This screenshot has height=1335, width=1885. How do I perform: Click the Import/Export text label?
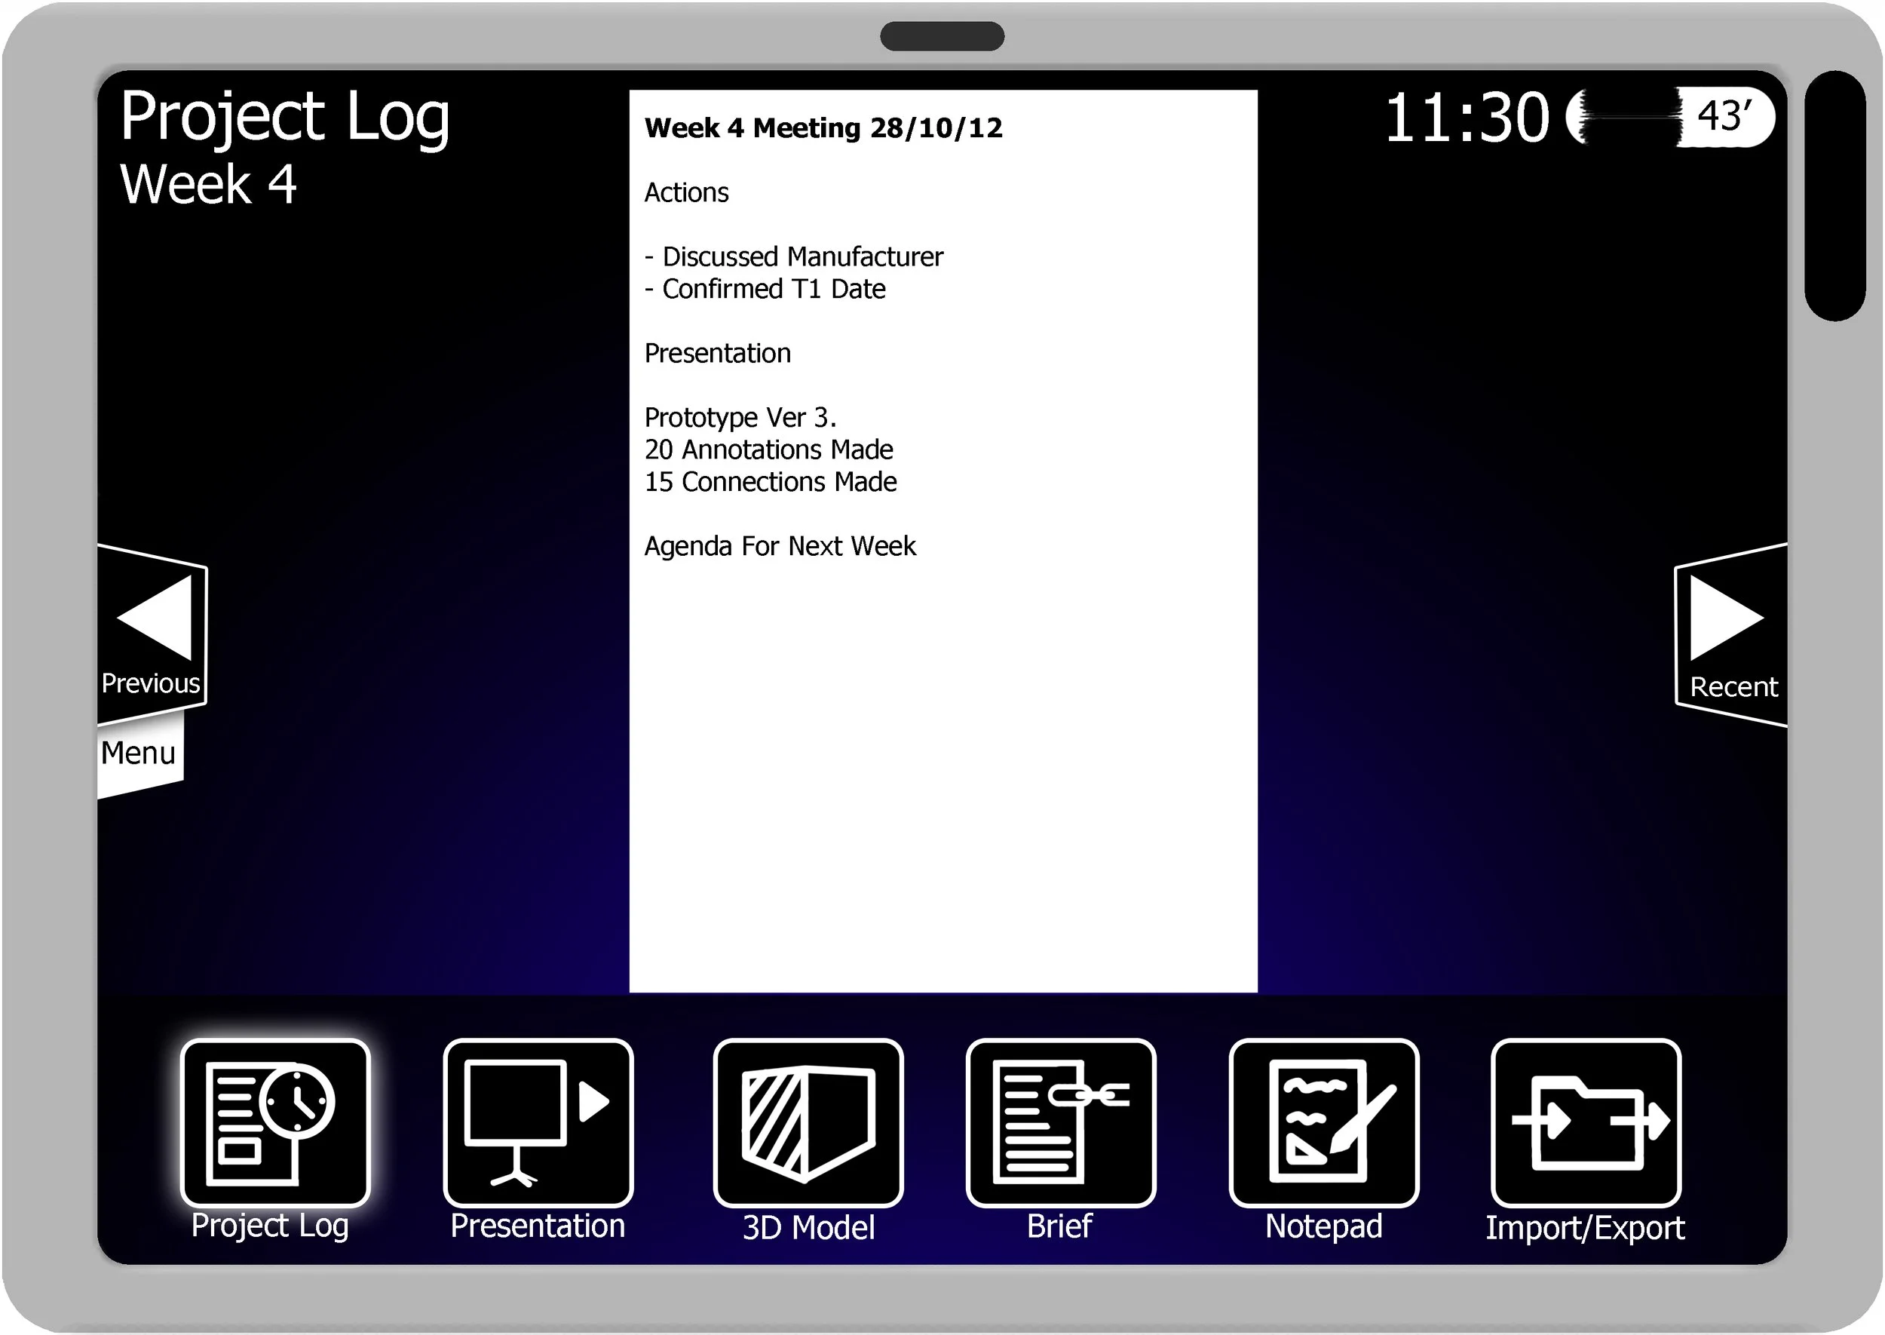[x=1584, y=1228]
